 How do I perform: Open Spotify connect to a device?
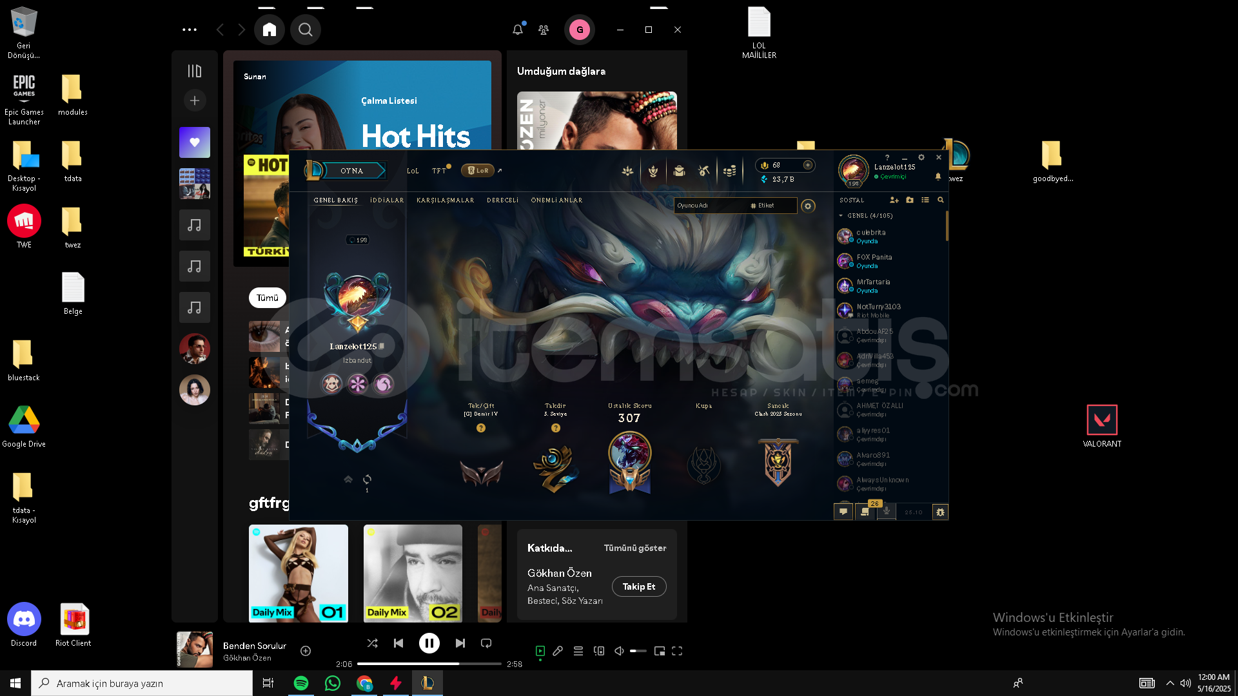[599, 651]
